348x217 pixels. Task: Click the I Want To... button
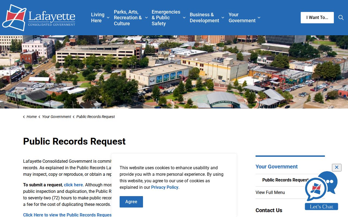317,18
